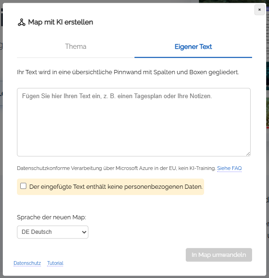This screenshot has width=269, height=278.
Task: Click the In Map umwandeln button
Action: (x=219, y=255)
